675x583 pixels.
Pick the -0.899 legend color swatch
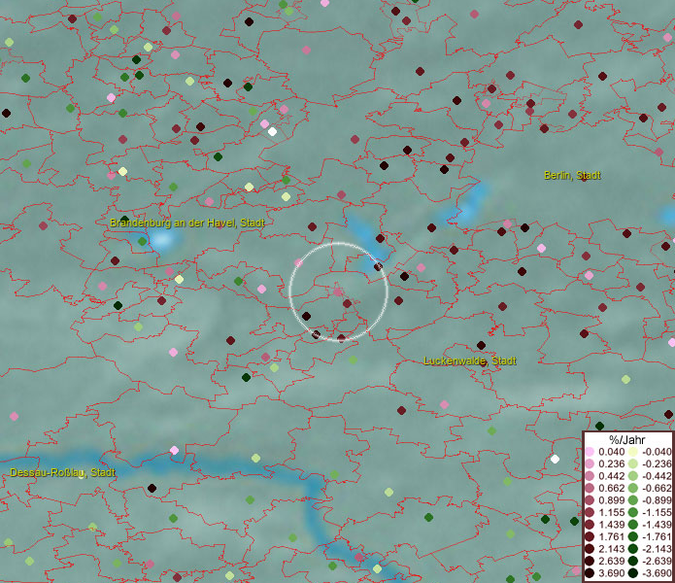(x=633, y=500)
